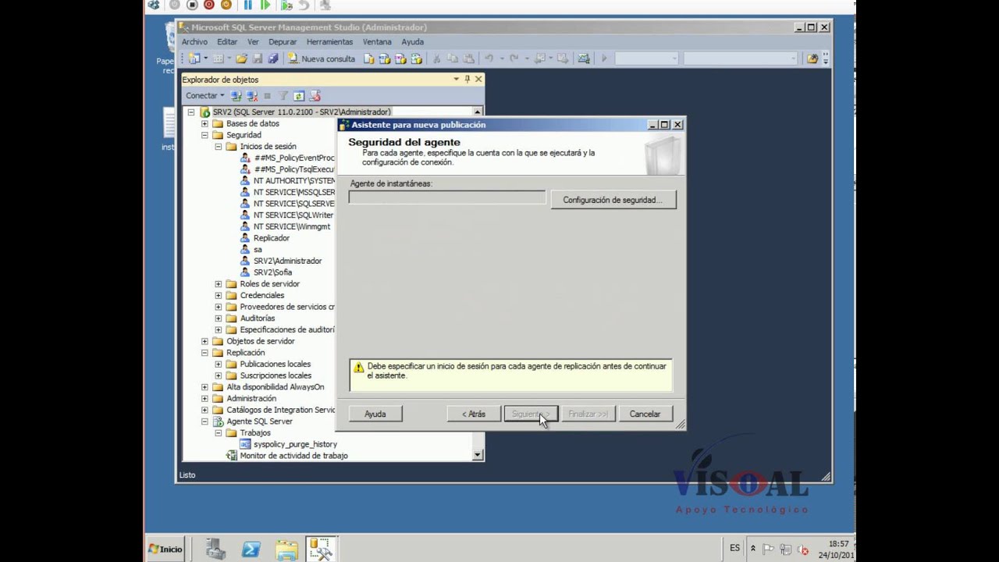Click the Solution Explorer icon at toolbar end
999x562 pixels.
click(x=812, y=59)
